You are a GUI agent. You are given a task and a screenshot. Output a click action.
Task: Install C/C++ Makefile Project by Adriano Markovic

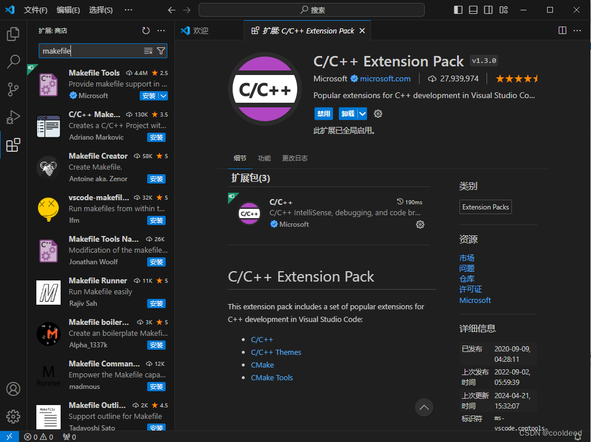click(156, 137)
